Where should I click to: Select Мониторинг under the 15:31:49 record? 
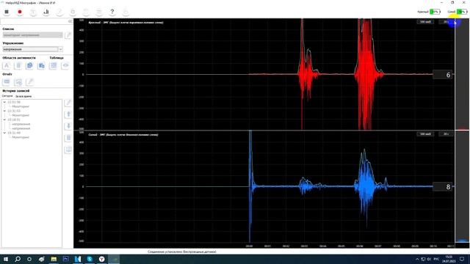point(21,137)
